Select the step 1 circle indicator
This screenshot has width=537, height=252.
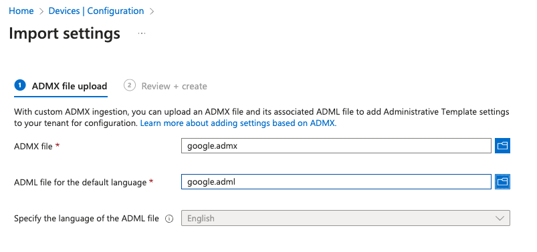(20, 85)
